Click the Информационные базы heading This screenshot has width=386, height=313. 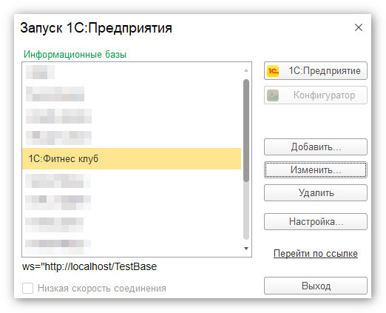(75, 55)
